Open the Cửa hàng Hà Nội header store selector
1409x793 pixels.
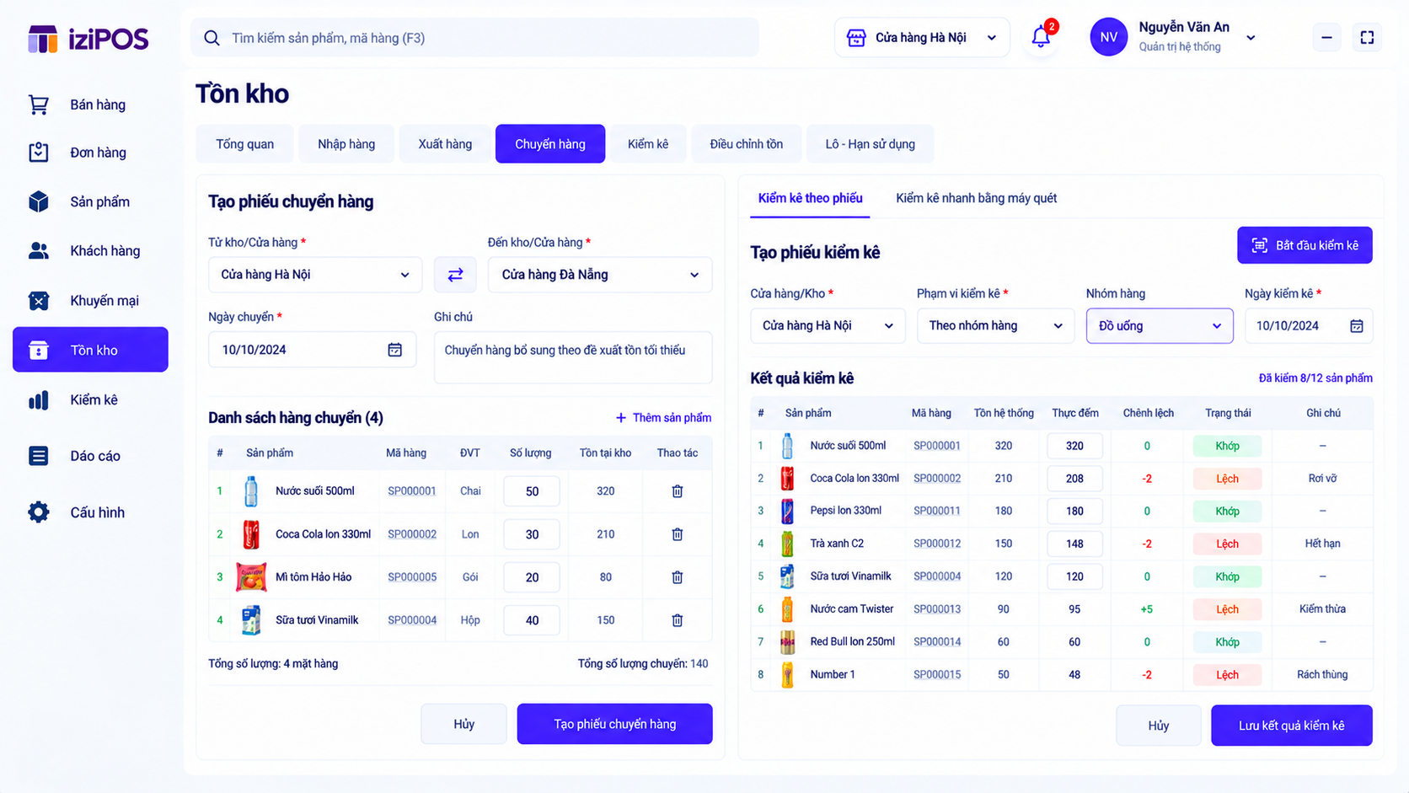[x=922, y=38]
